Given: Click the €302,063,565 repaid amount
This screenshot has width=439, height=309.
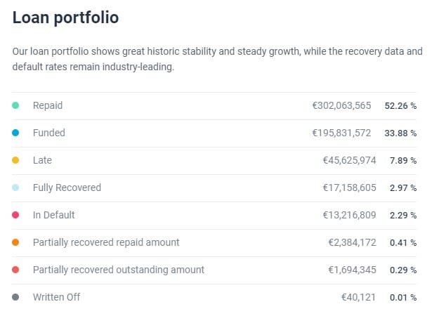Looking at the screenshot, I should click(x=341, y=105).
